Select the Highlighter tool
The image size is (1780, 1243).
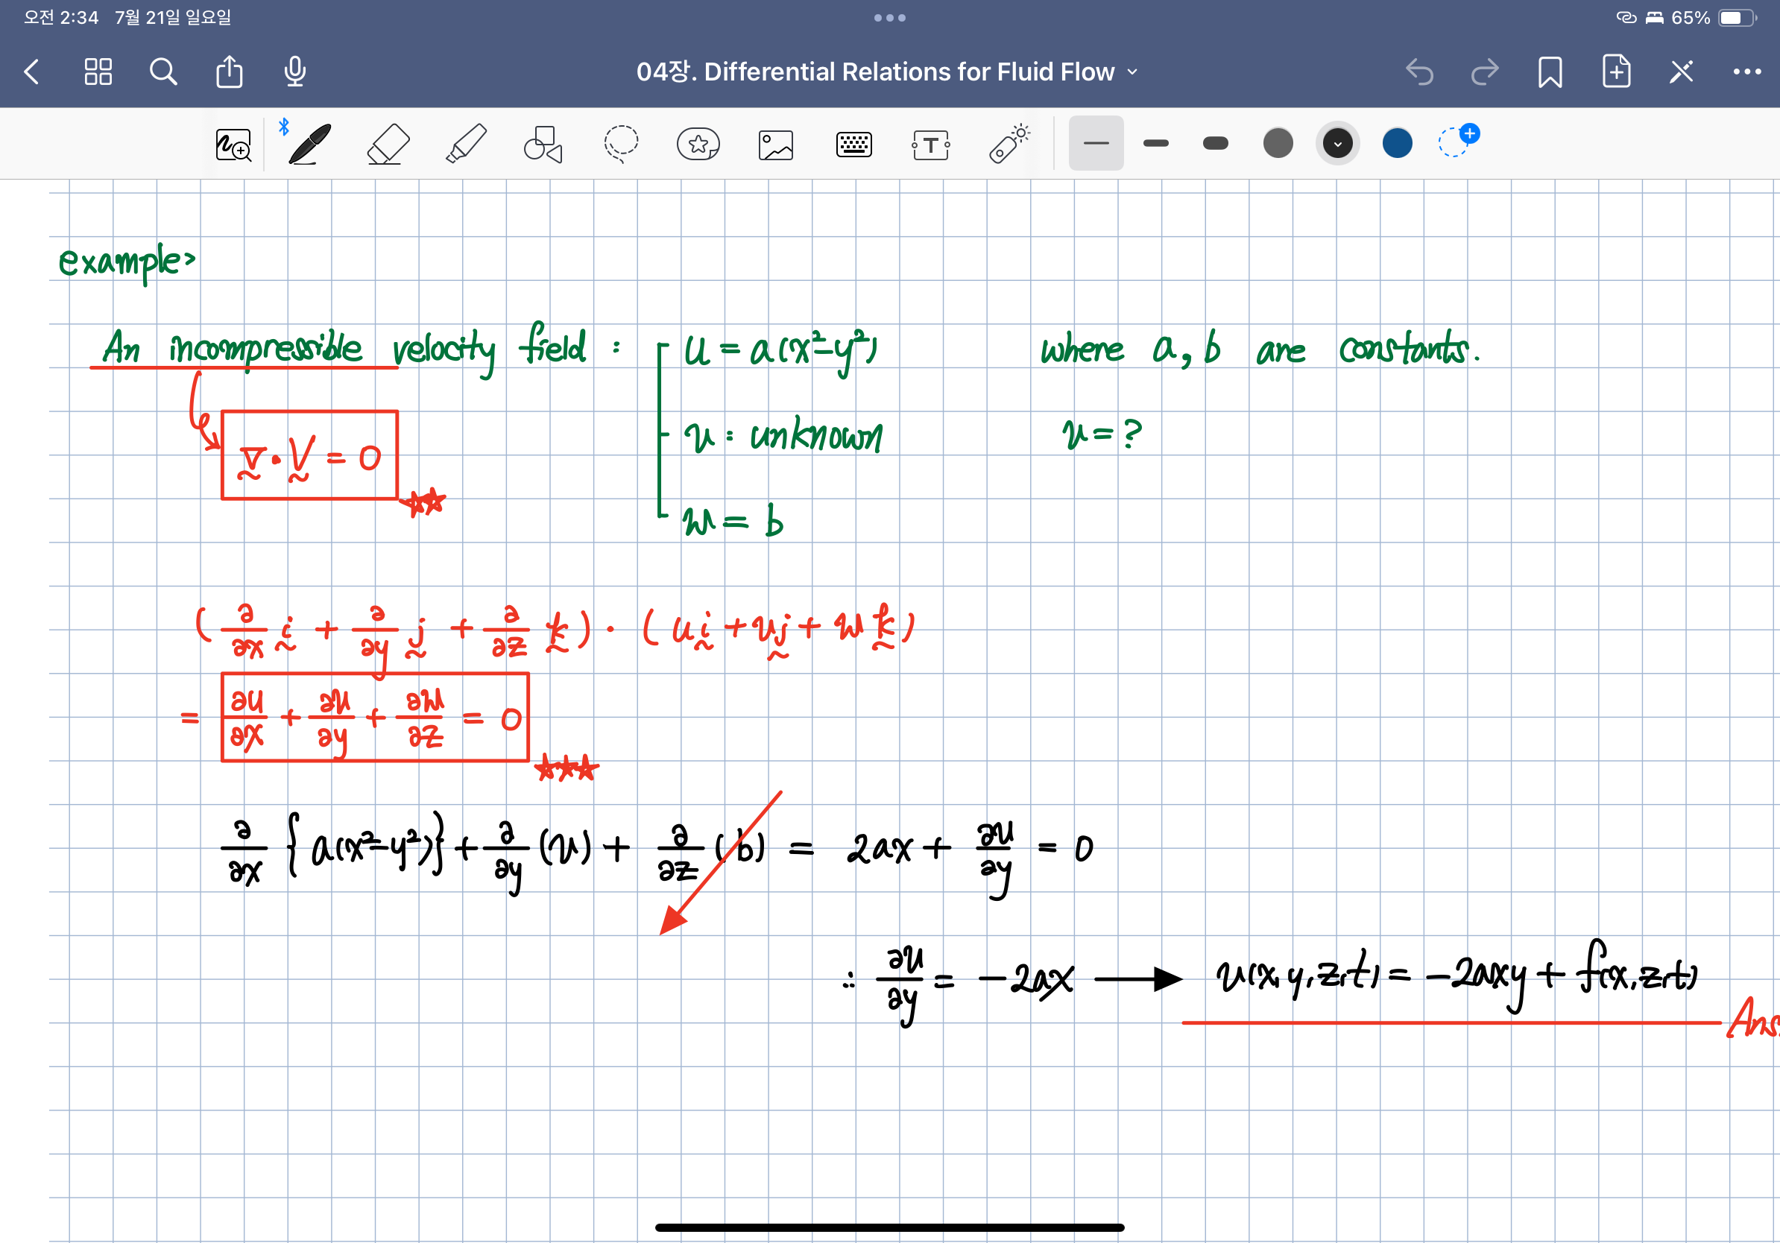(x=466, y=143)
